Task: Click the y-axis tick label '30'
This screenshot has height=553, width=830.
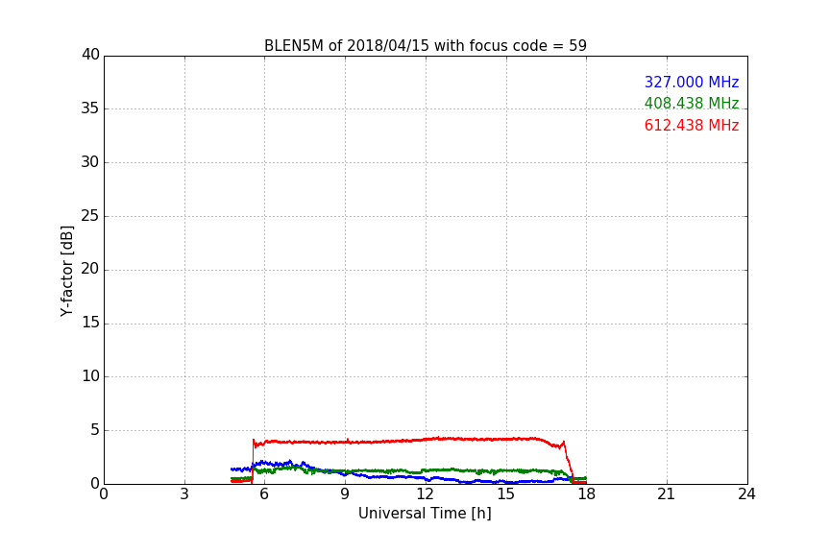Action: (90, 162)
